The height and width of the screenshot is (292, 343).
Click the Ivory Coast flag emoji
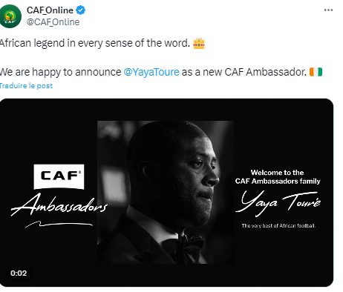[316, 72]
